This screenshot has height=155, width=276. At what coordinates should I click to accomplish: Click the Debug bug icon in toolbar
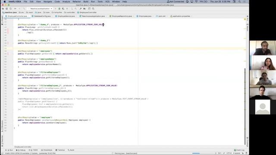(60, 9)
